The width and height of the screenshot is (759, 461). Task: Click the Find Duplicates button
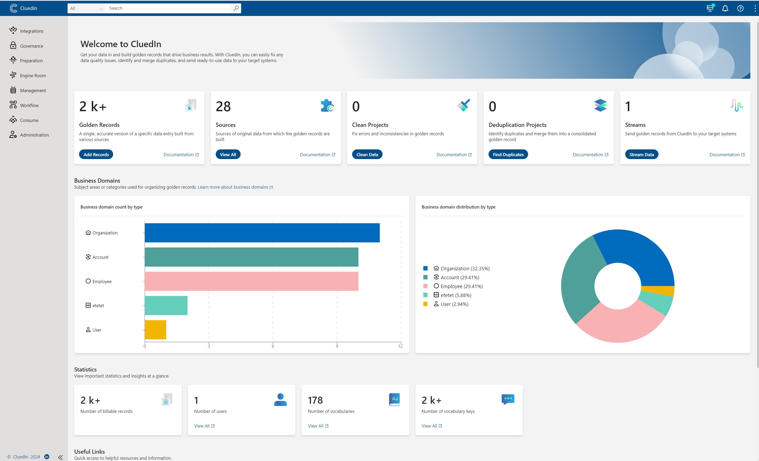[508, 154]
